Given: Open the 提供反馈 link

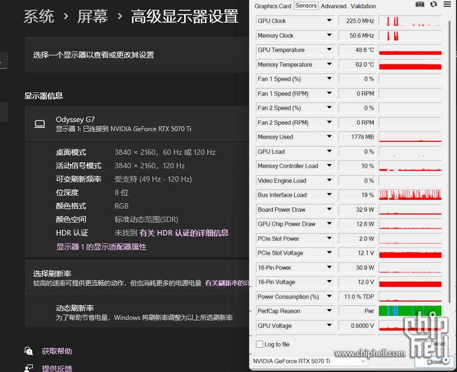Looking at the screenshot, I should (x=57, y=369).
